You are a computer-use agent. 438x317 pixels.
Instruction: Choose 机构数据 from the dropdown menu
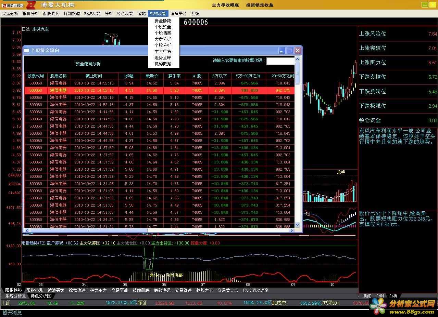pyautogui.click(x=163, y=64)
